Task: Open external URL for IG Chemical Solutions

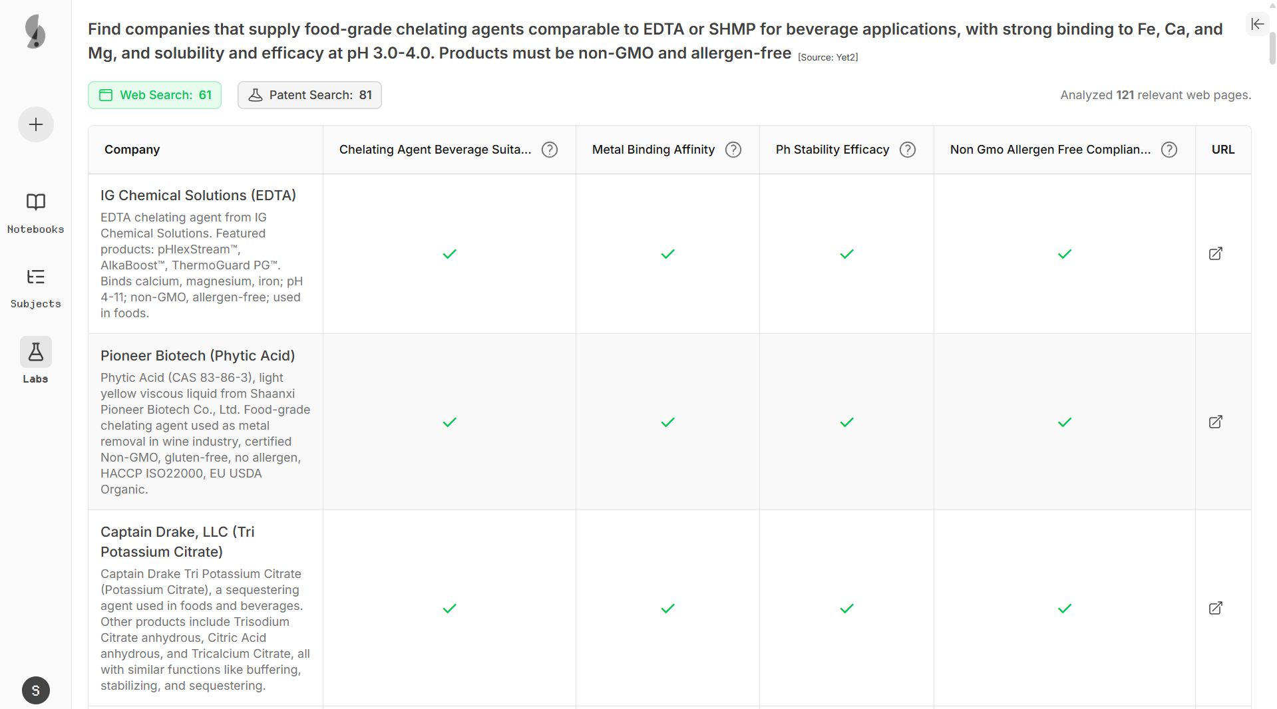Action: tap(1215, 253)
